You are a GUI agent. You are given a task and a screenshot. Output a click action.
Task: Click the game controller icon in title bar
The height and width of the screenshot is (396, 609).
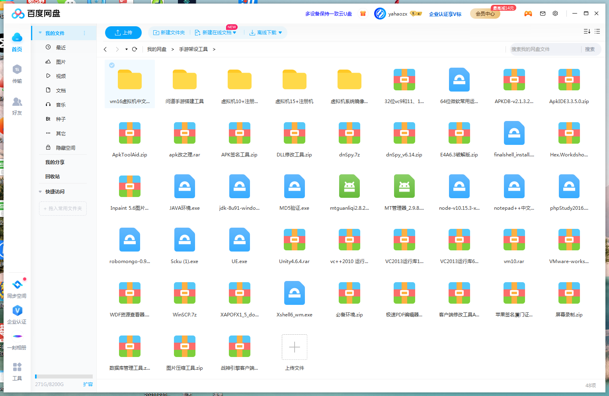click(528, 14)
